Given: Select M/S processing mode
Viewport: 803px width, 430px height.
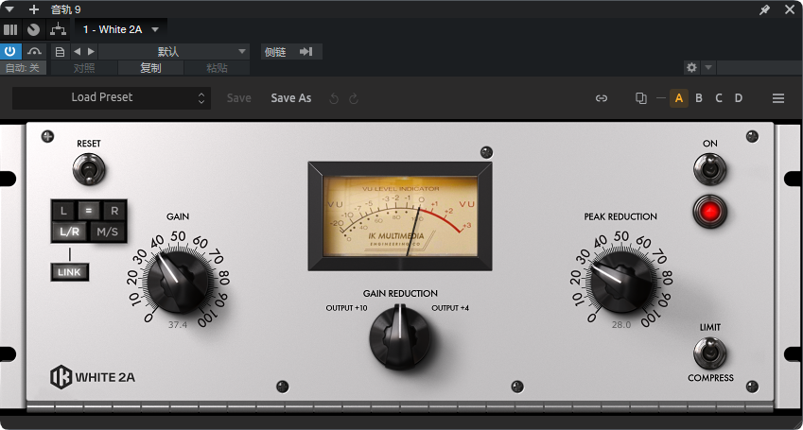Looking at the screenshot, I should [108, 232].
